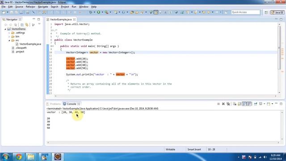The image size is (286, 161).
Task: Click the Print icon in the toolbar
Action: click(28, 12)
